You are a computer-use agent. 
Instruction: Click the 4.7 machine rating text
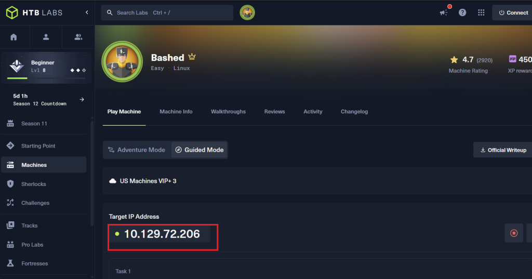(468, 60)
